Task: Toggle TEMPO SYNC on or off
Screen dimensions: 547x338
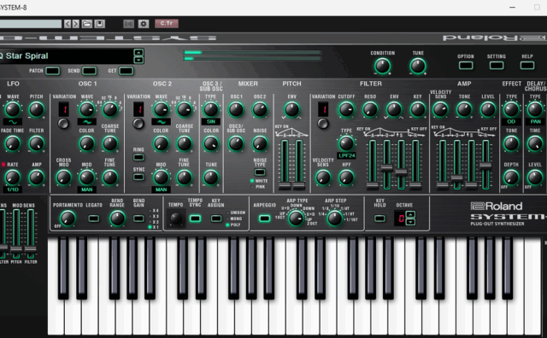Action: pos(195,219)
